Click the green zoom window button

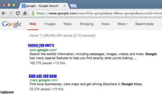tap(14, 5)
